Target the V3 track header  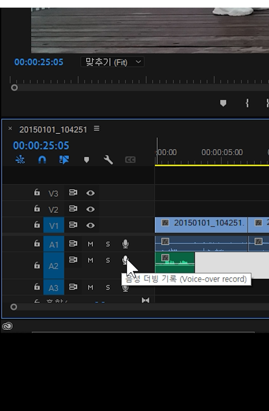[x=53, y=193]
